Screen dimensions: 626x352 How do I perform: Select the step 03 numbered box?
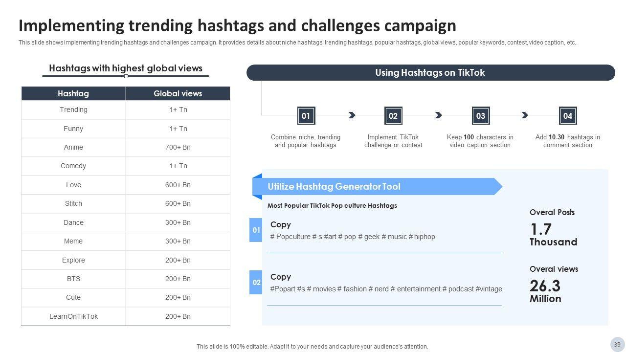pos(480,116)
